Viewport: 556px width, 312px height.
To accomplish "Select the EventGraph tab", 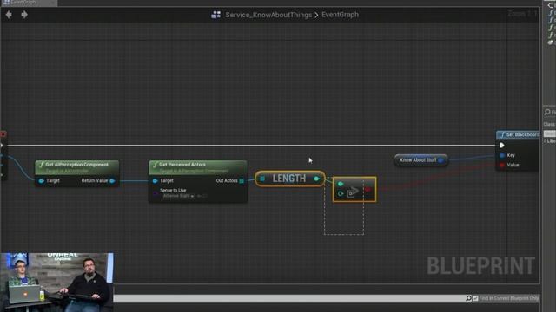I will coord(29,3).
